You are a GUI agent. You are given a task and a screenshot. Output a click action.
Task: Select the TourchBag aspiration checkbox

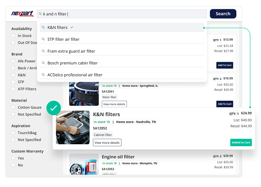point(13,133)
